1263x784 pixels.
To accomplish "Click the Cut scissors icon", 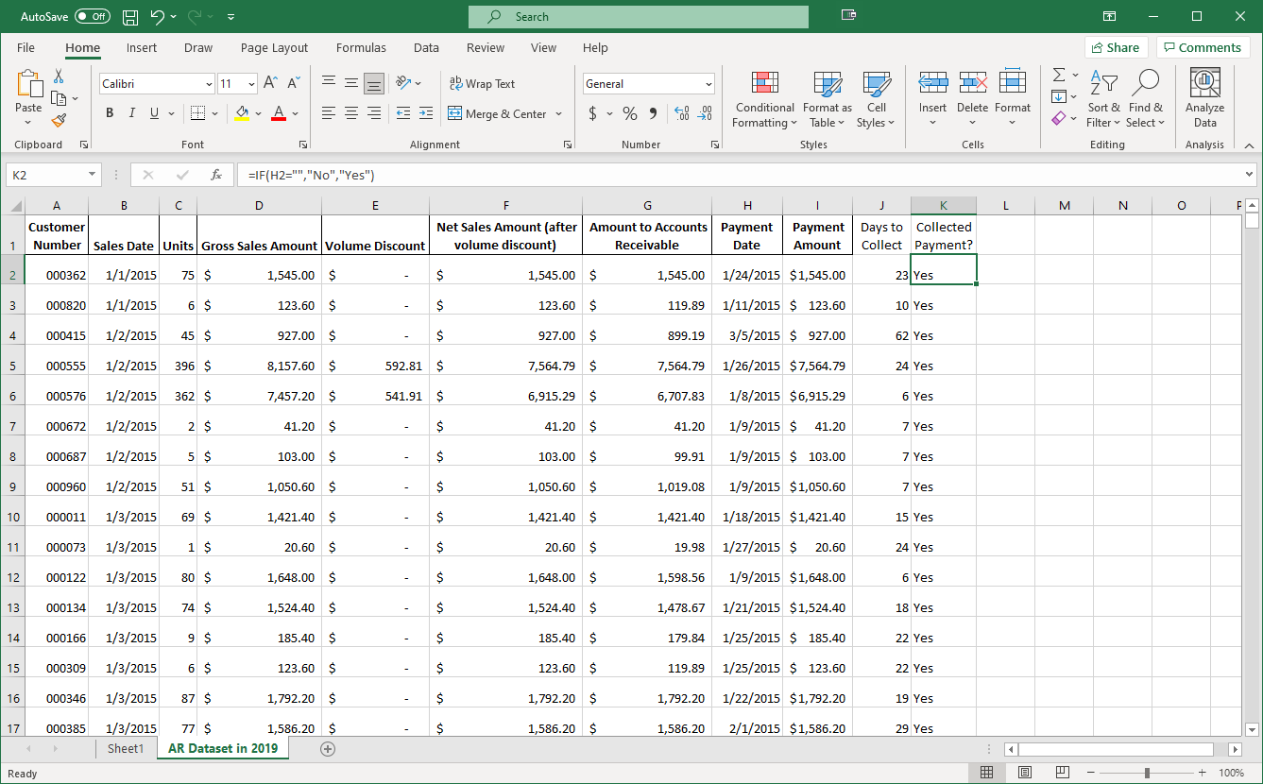I will point(59,77).
